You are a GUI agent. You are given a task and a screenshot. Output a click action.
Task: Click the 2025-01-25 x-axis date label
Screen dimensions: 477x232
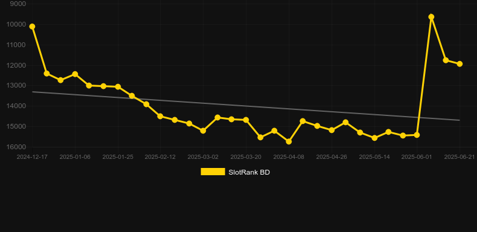(118, 157)
